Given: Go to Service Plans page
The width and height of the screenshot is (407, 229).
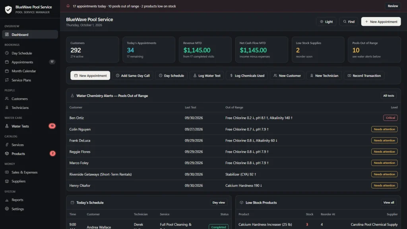Looking at the screenshot, I should pyautogui.click(x=30, y=80).
